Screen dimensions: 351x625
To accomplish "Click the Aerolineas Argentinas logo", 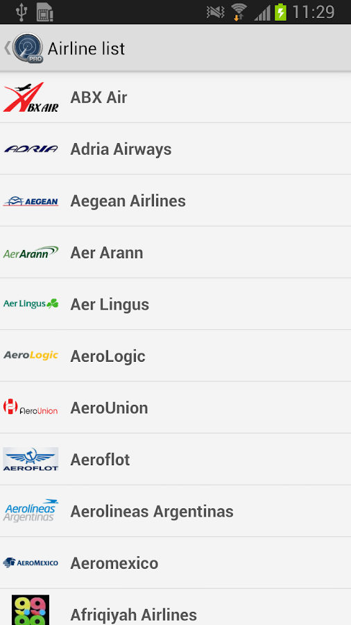I will [x=31, y=510].
